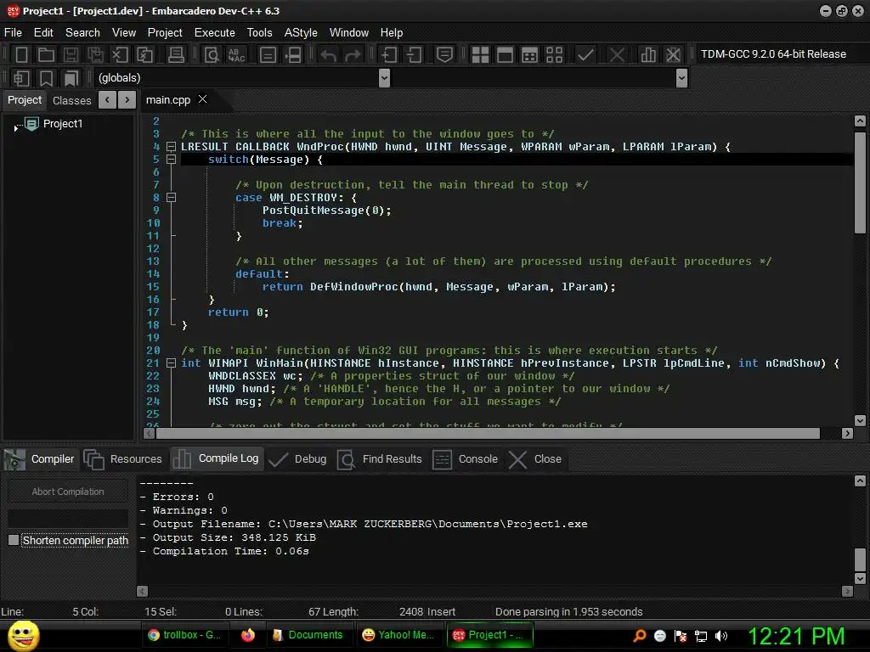Open the Execute menu
The width and height of the screenshot is (870, 652).
(215, 33)
